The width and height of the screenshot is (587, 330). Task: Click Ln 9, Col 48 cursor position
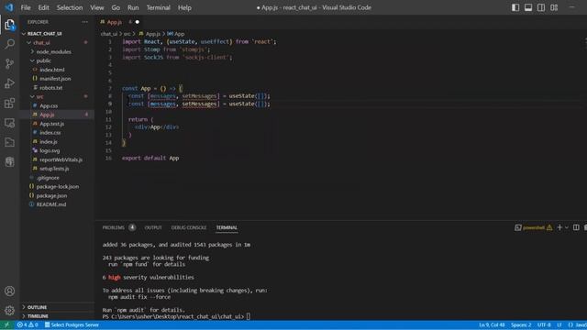point(492,324)
